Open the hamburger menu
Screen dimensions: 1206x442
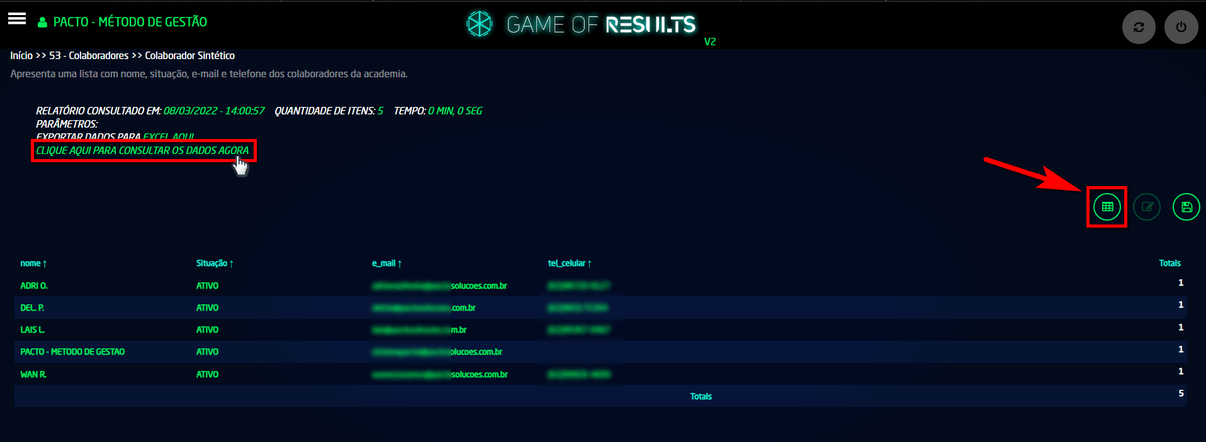pos(17,19)
